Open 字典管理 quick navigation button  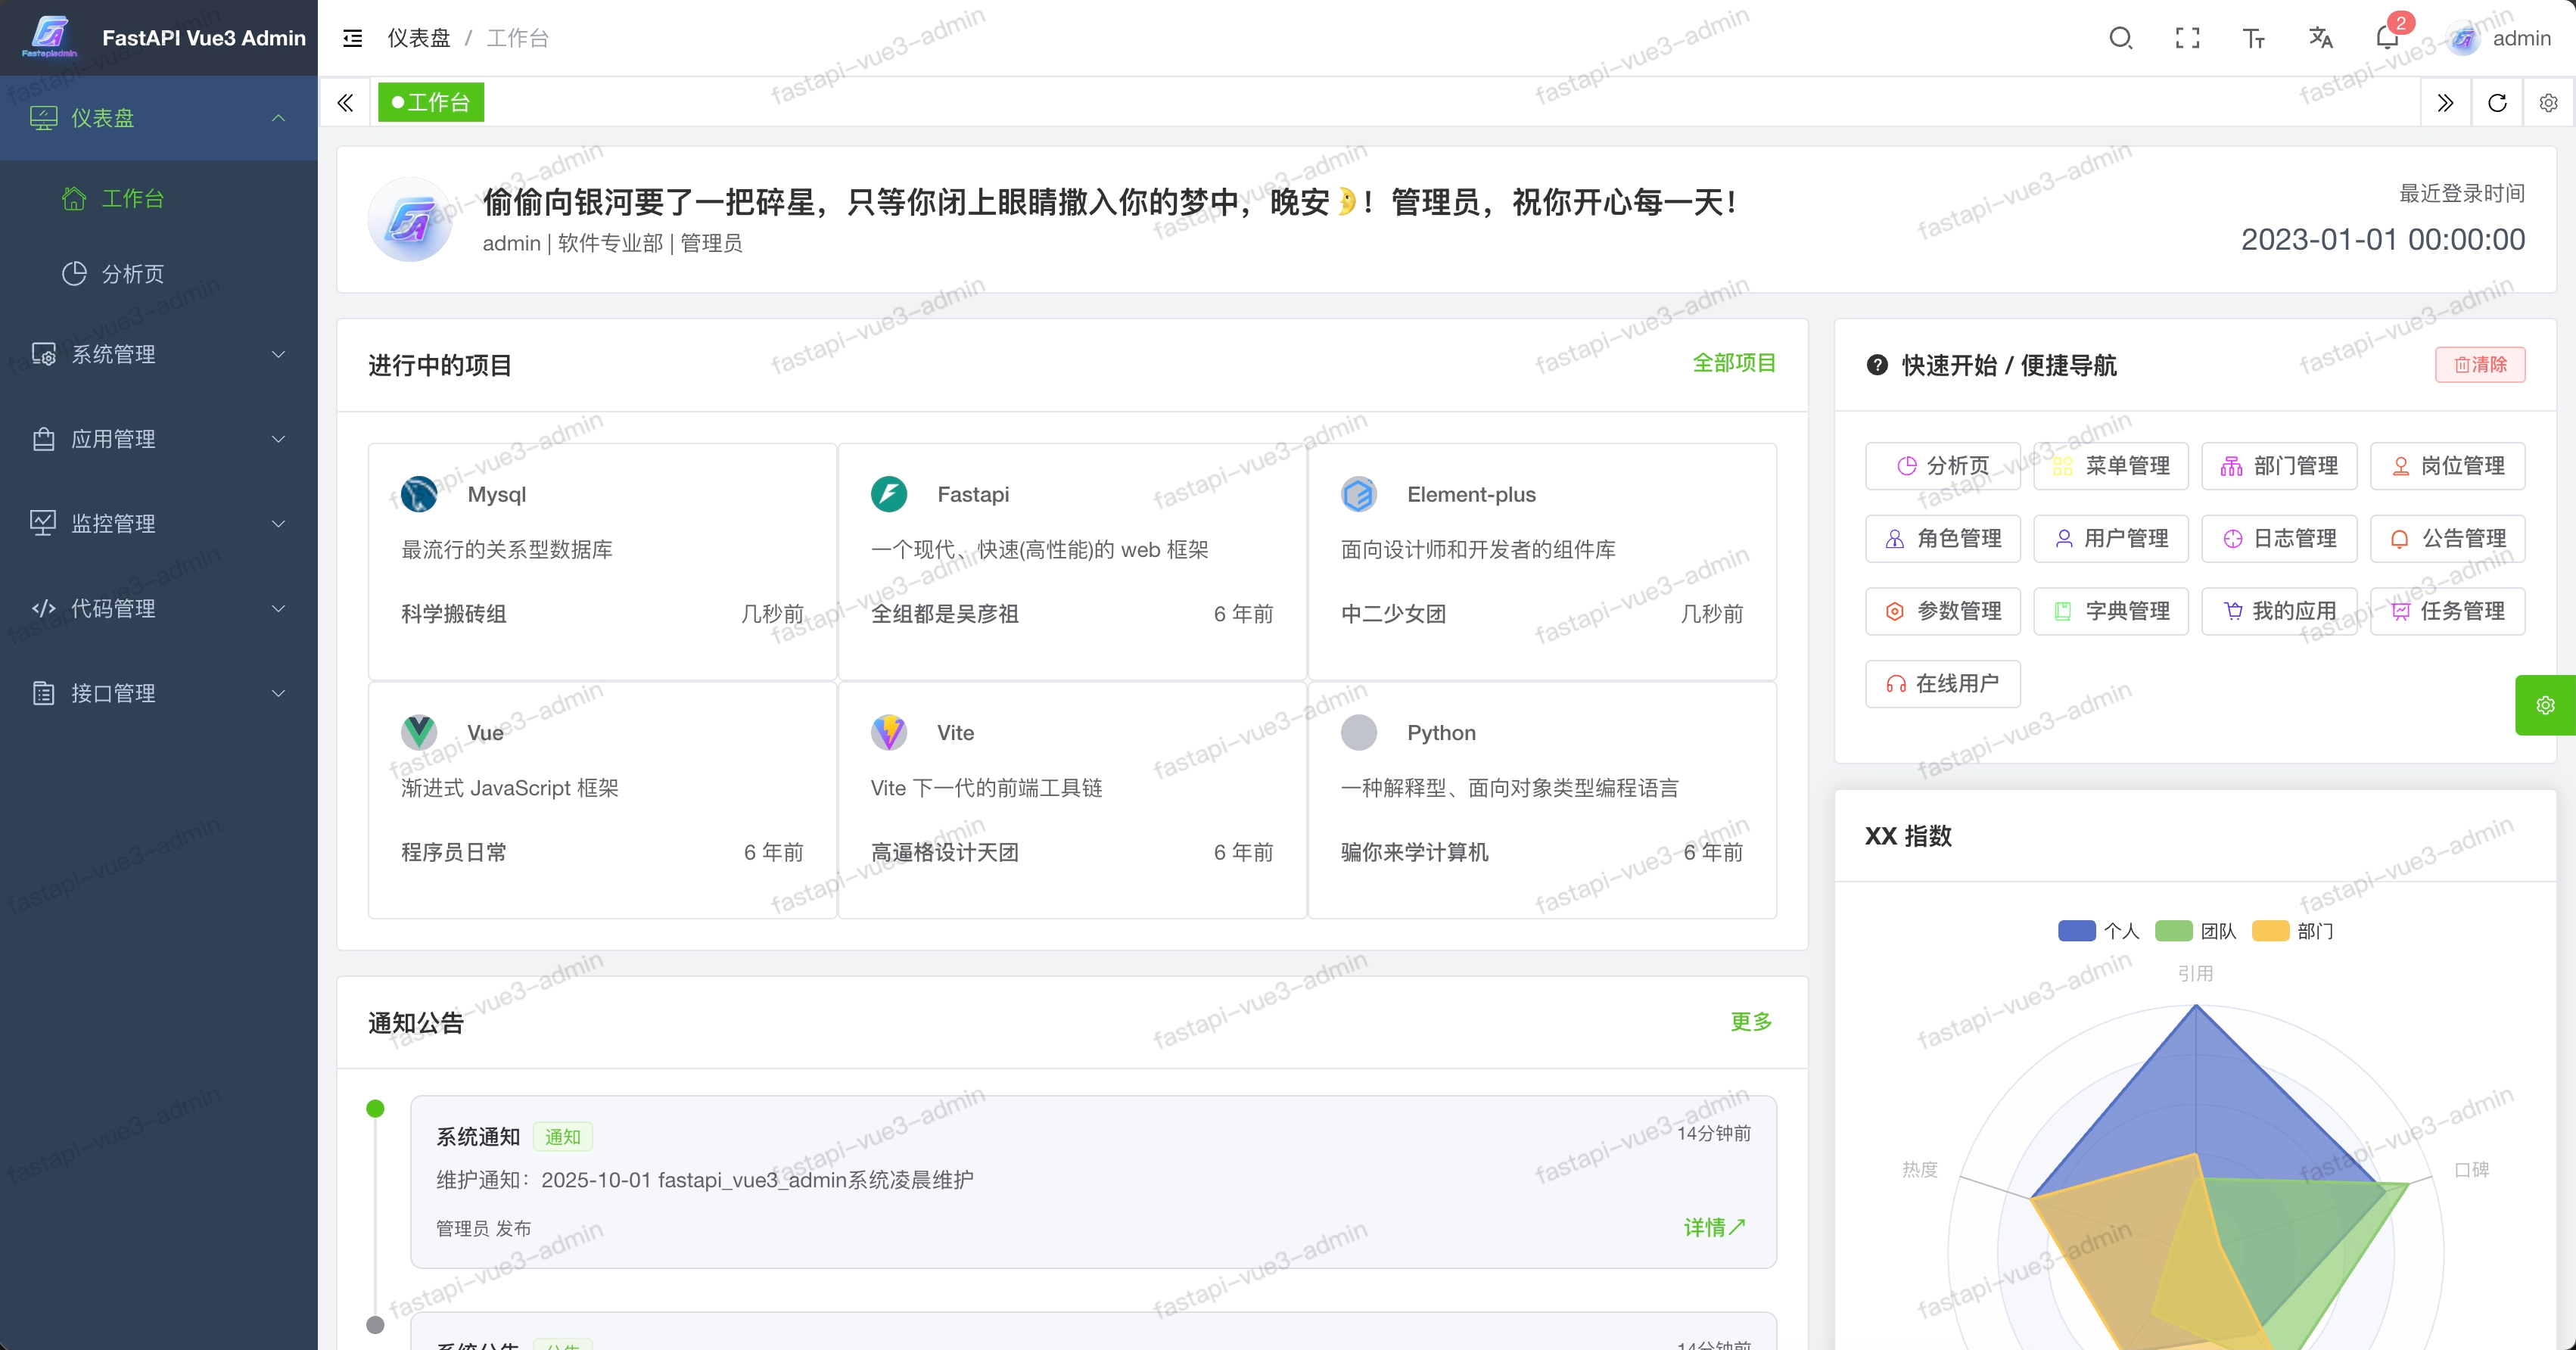[x=2111, y=611]
